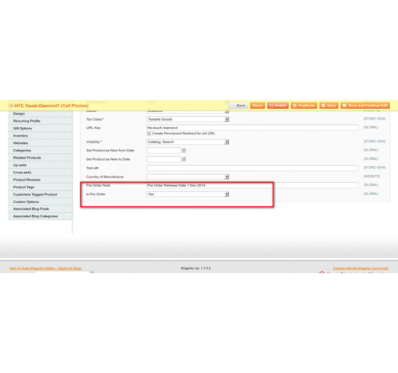This screenshot has height=373, width=398.
Task: Open the Report All Bugs link
Action: 45,268
